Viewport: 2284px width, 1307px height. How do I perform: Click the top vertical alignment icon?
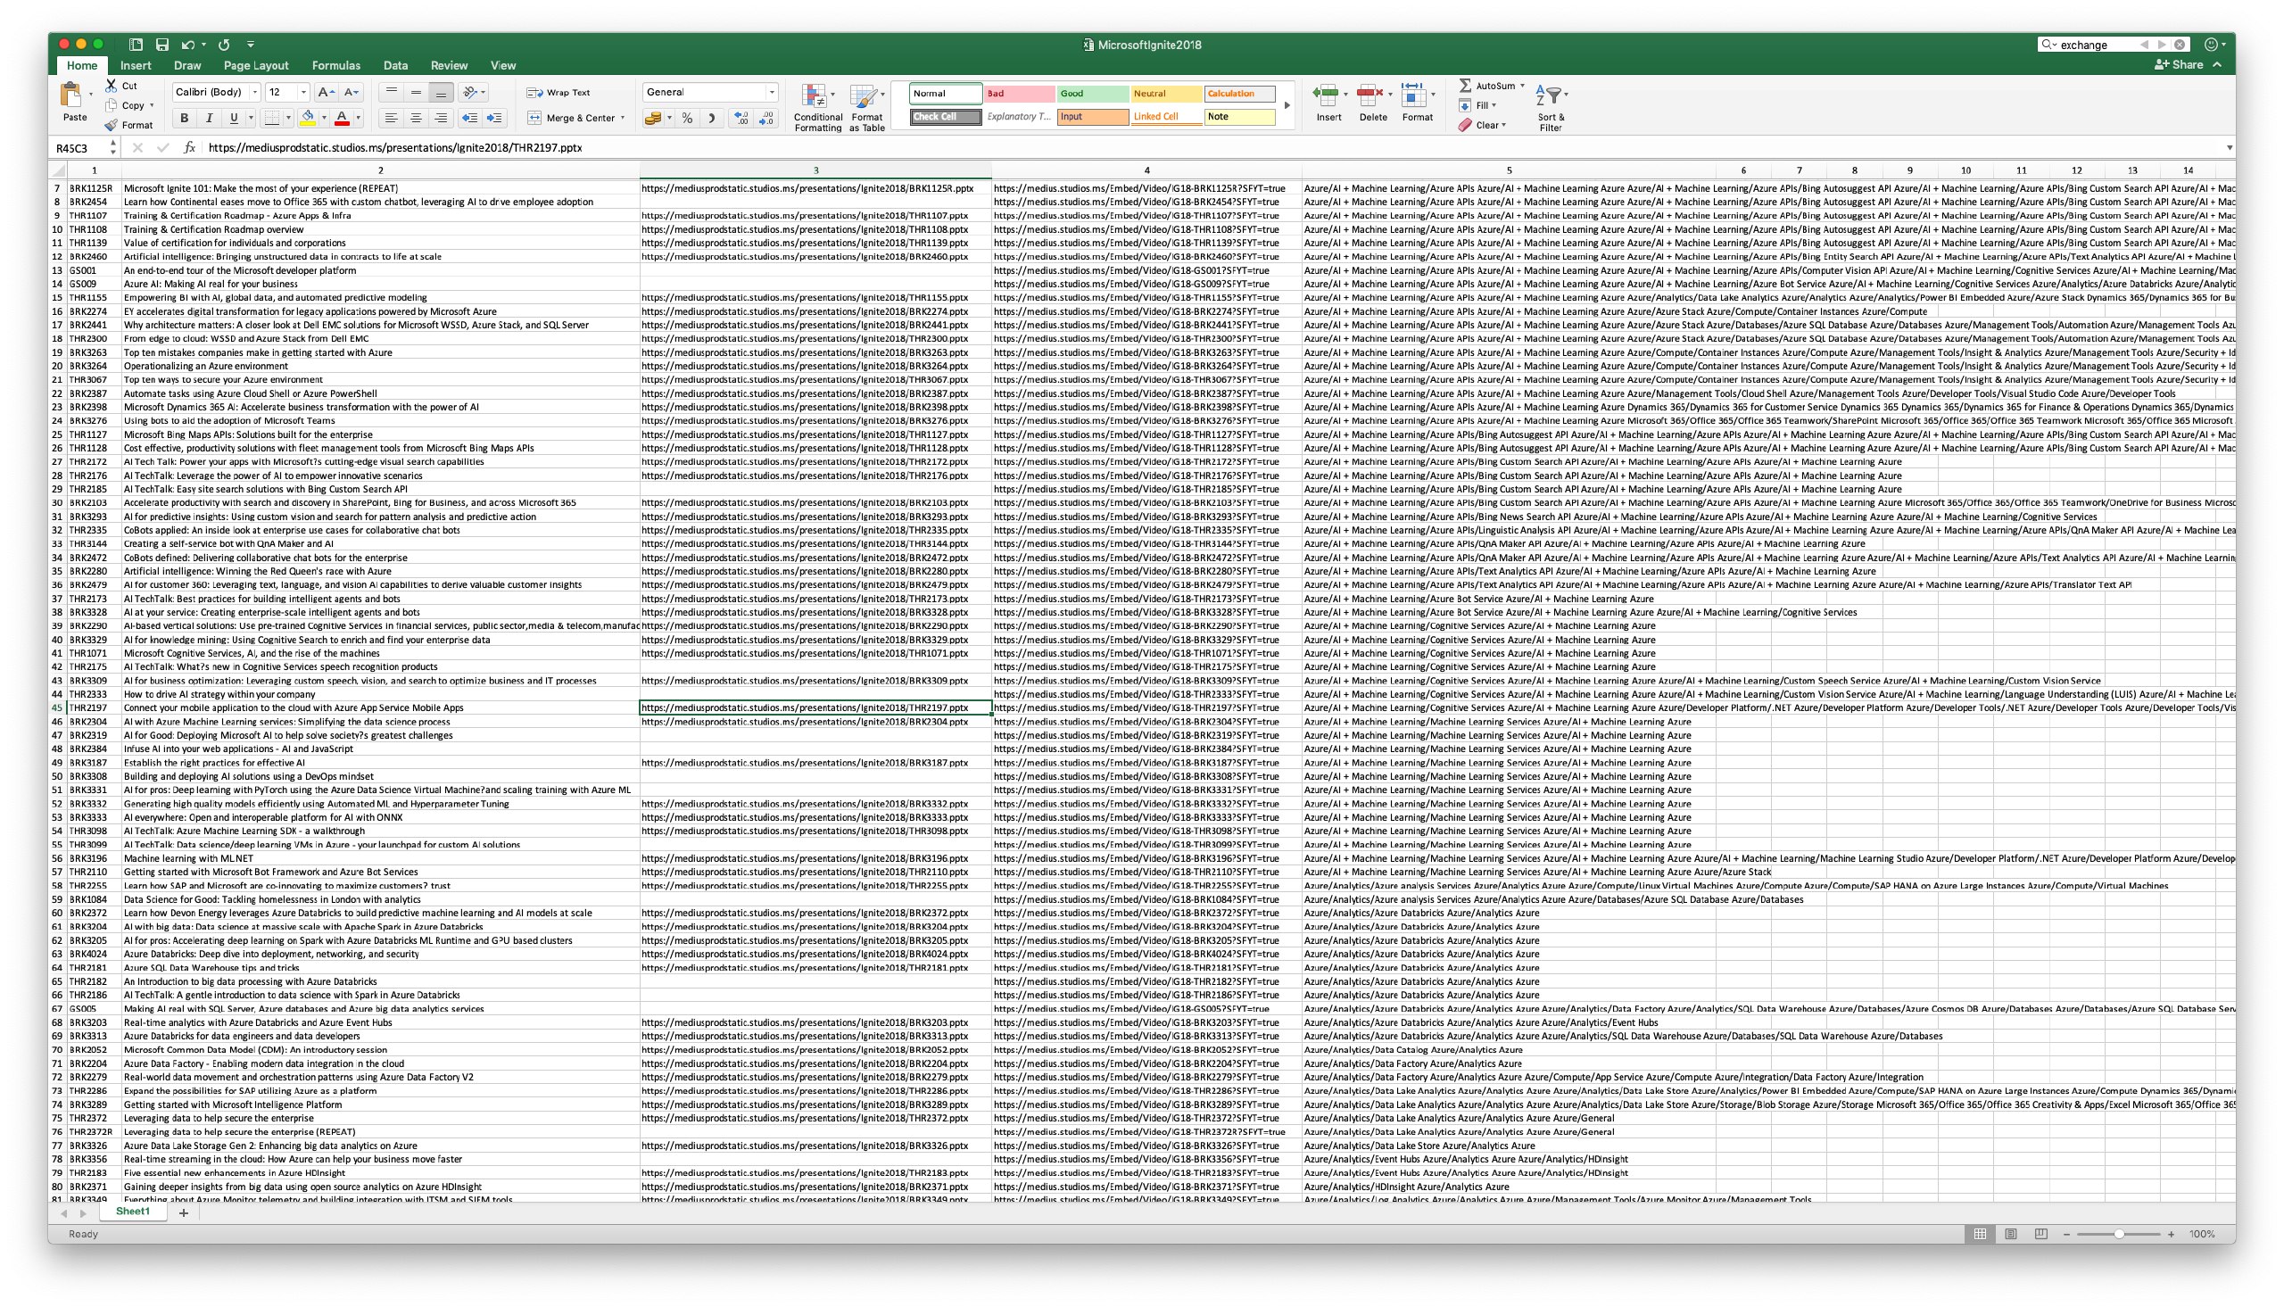tap(392, 92)
